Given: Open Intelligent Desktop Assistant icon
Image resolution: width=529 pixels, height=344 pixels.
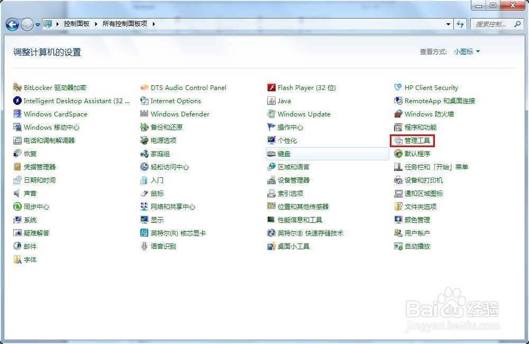Looking at the screenshot, I should coord(17,101).
